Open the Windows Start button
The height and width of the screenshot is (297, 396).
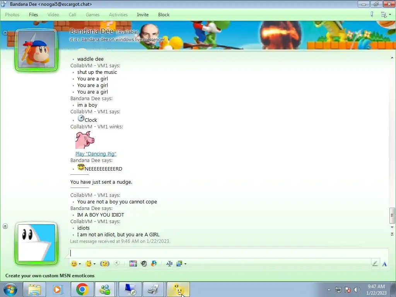click(x=10, y=289)
